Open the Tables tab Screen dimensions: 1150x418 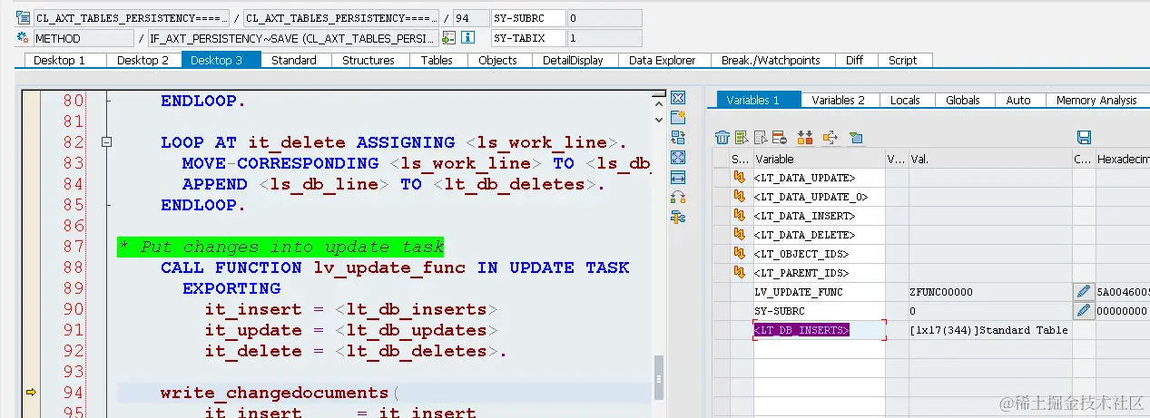pos(437,60)
